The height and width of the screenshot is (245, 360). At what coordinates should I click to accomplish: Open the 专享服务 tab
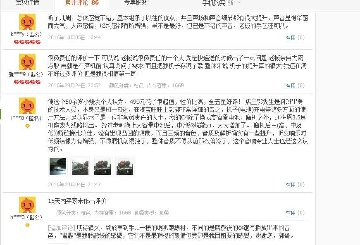click(x=136, y=3)
